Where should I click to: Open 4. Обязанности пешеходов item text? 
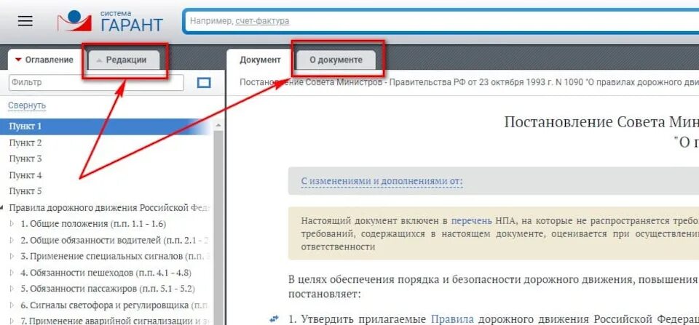(x=106, y=273)
